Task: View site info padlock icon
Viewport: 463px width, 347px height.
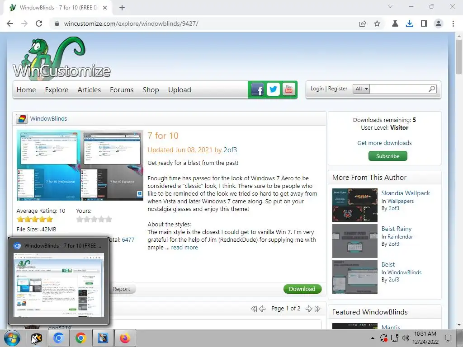Action: click(57, 23)
